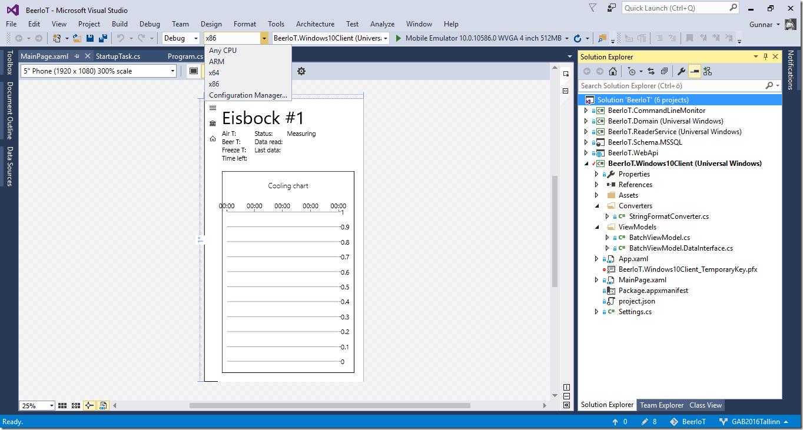Click the Home icon in Solution Explorer

[613, 71]
